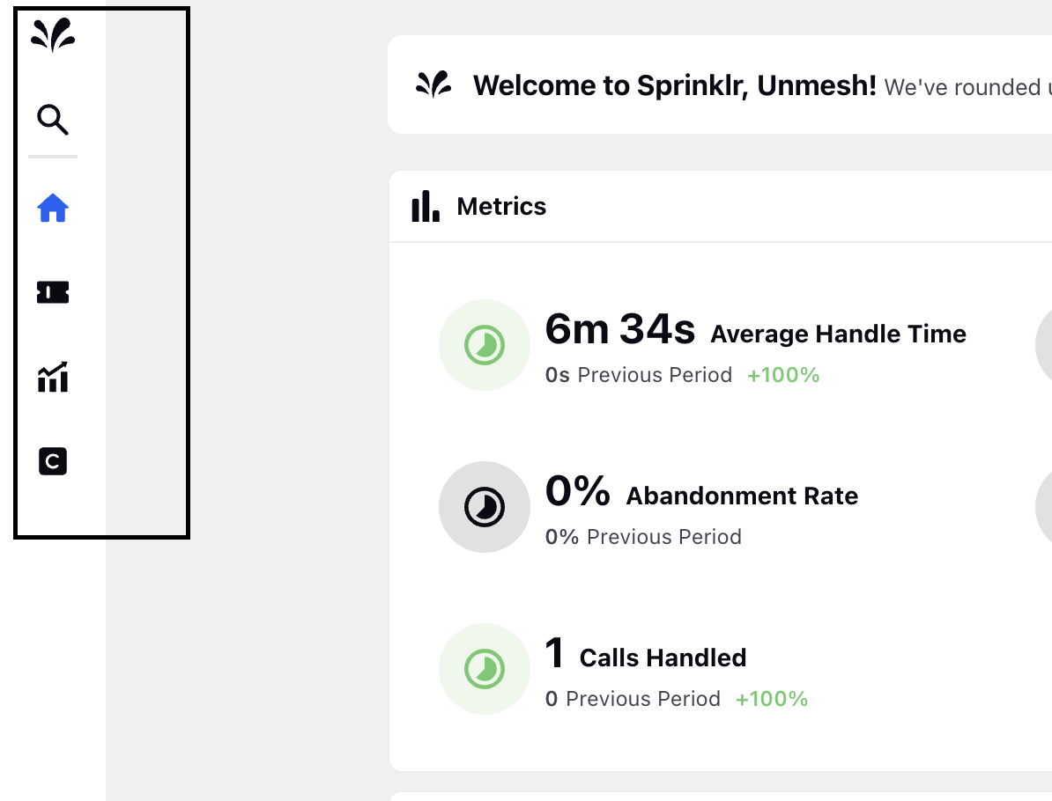Image resolution: width=1052 pixels, height=801 pixels.
Task: Select the Metrics widget heading
Action: point(501,207)
